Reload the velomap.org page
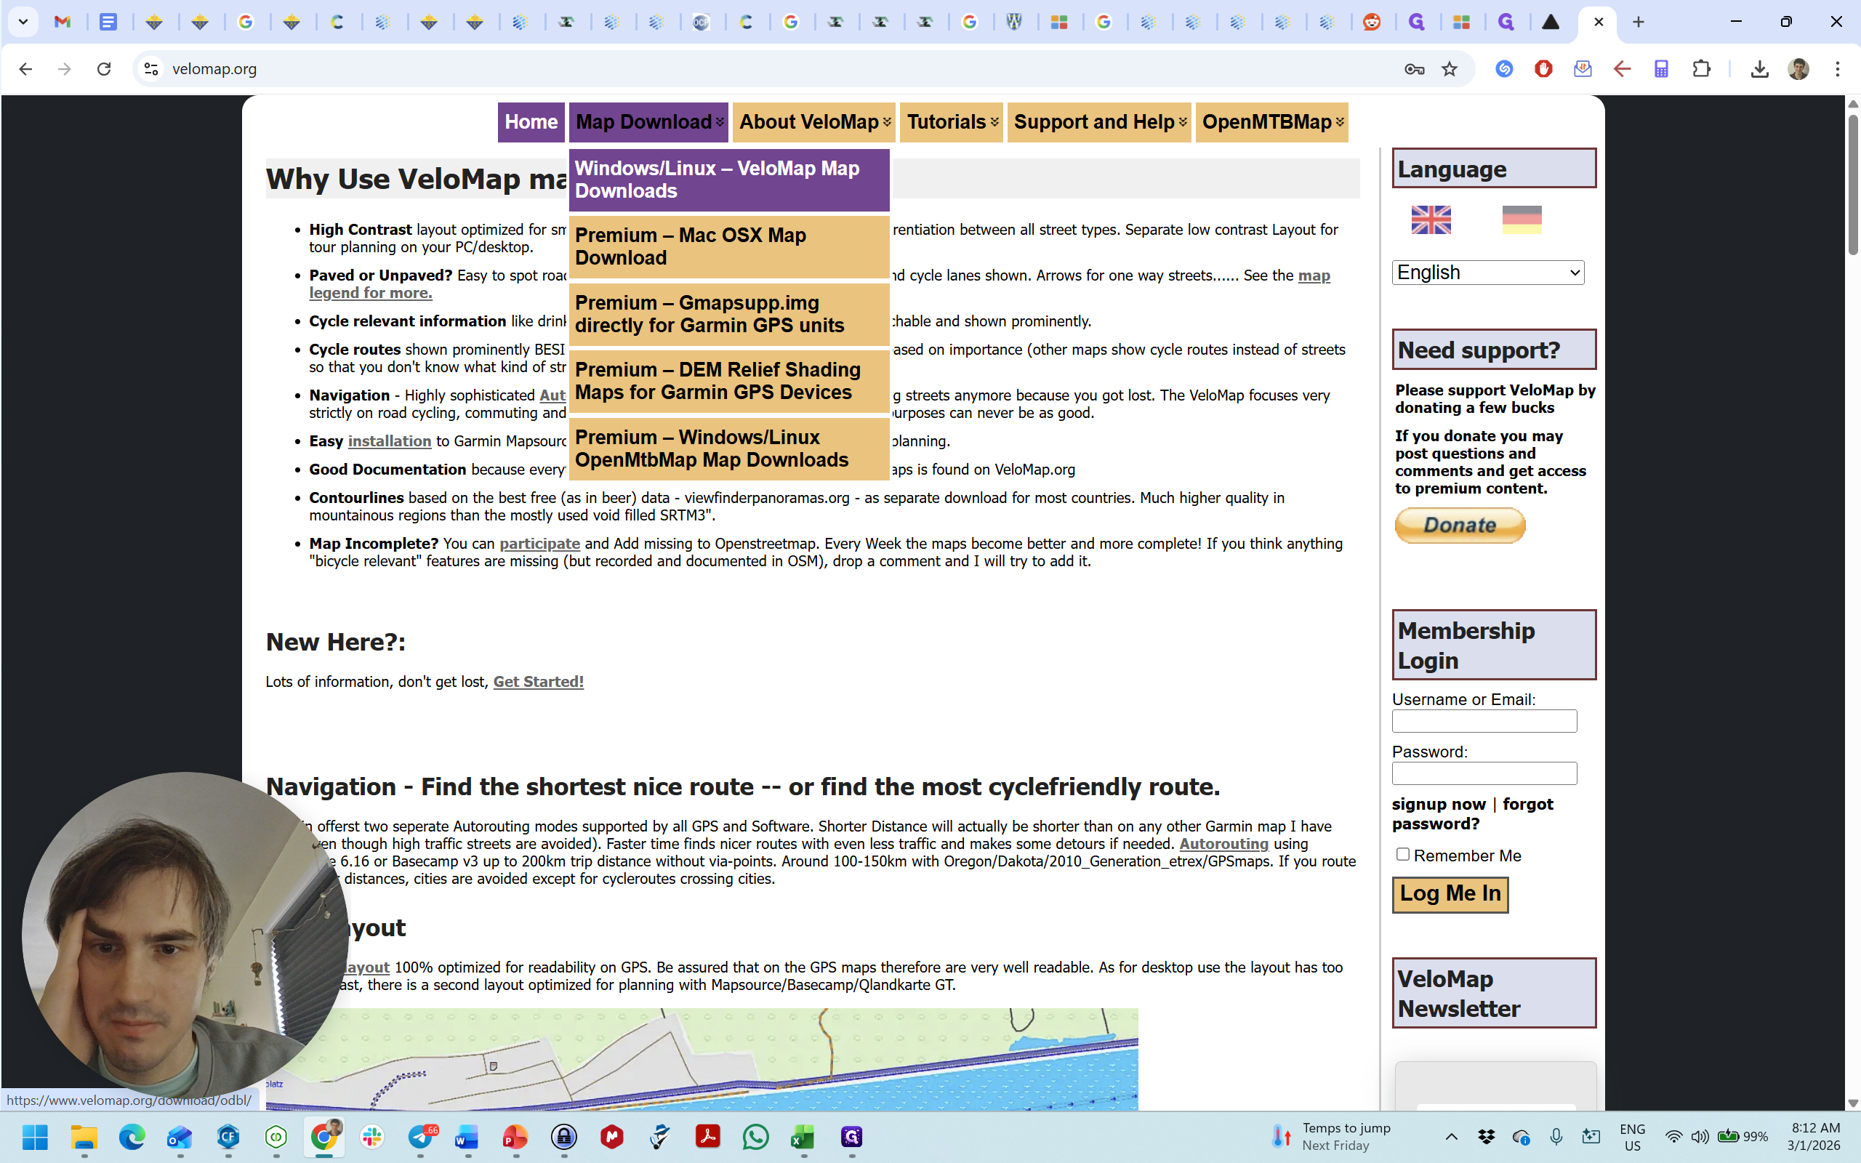 pos(104,69)
